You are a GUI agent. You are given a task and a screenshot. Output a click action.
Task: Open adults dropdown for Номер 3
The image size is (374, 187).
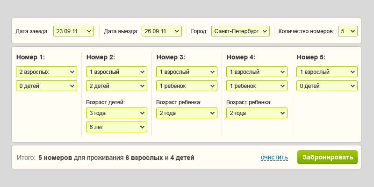pyautogui.click(x=187, y=72)
